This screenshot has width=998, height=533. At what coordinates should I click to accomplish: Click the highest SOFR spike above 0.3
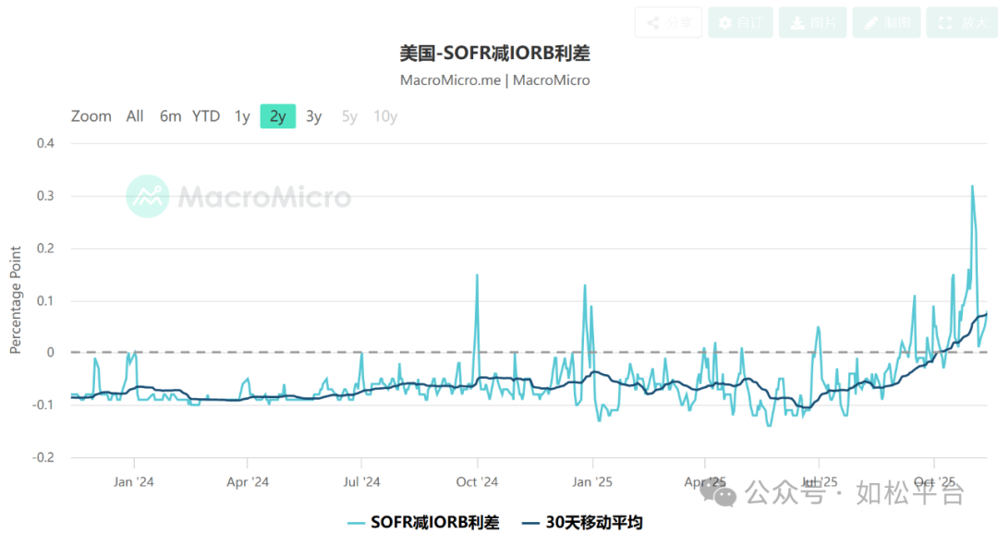(971, 188)
